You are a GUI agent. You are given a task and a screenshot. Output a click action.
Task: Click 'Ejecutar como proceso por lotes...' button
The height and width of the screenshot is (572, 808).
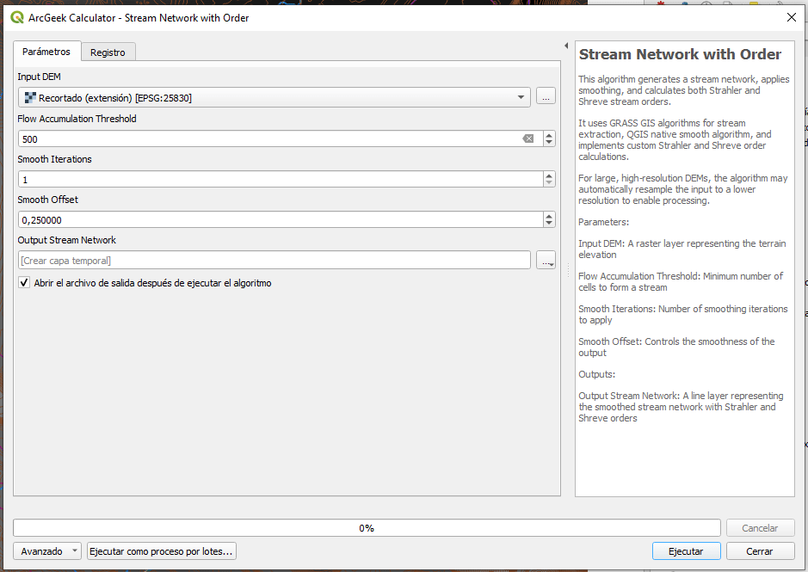coord(162,551)
